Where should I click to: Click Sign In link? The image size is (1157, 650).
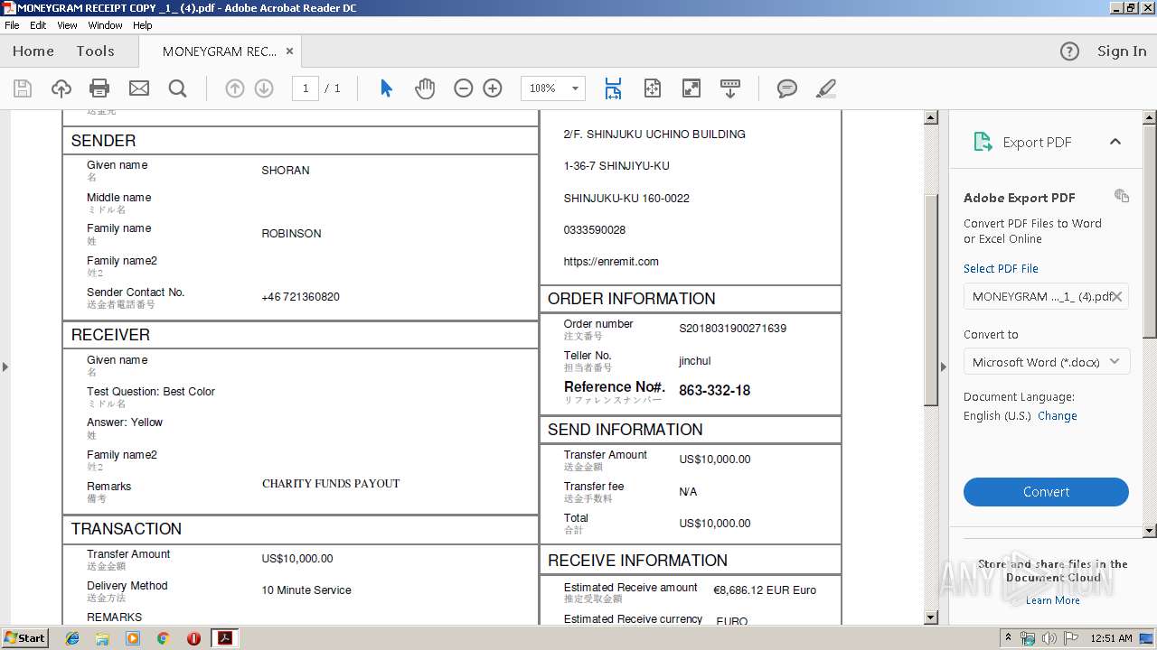pos(1122,51)
